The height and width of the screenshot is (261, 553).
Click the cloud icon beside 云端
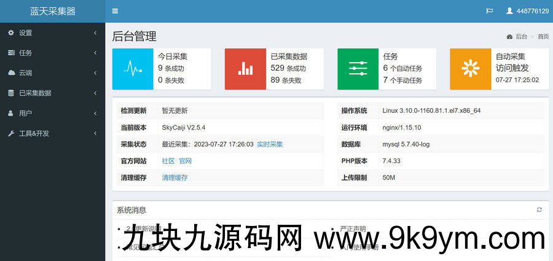click(x=11, y=72)
